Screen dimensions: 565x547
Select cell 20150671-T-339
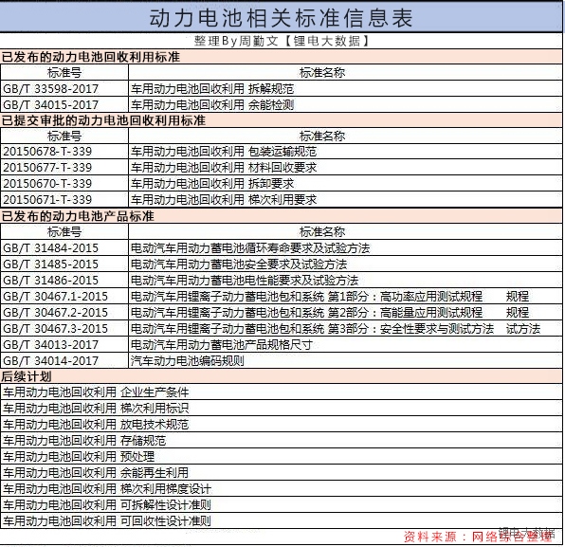click(x=64, y=199)
